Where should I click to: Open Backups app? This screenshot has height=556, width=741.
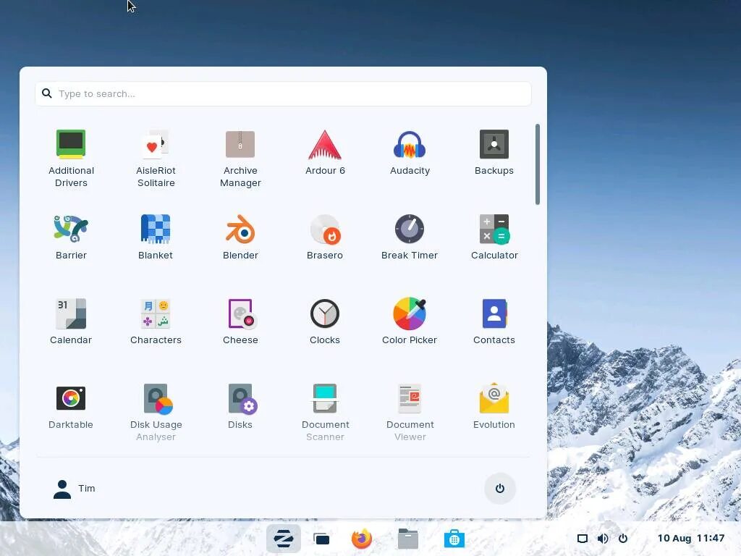(x=494, y=152)
